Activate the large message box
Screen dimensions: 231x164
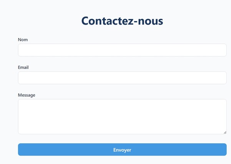(x=122, y=116)
